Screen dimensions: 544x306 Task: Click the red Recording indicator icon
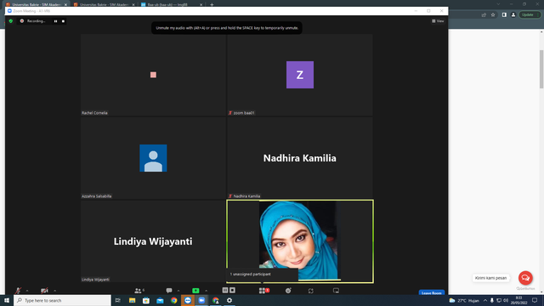point(22,21)
